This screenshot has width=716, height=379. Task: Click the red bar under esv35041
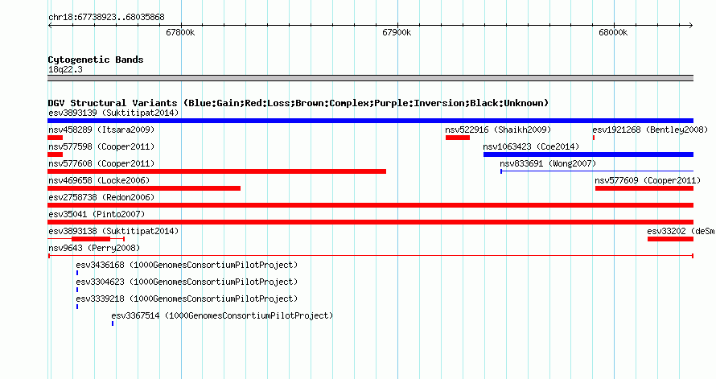tap(370, 222)
